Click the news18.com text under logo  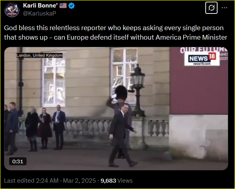tap(202, 64)
